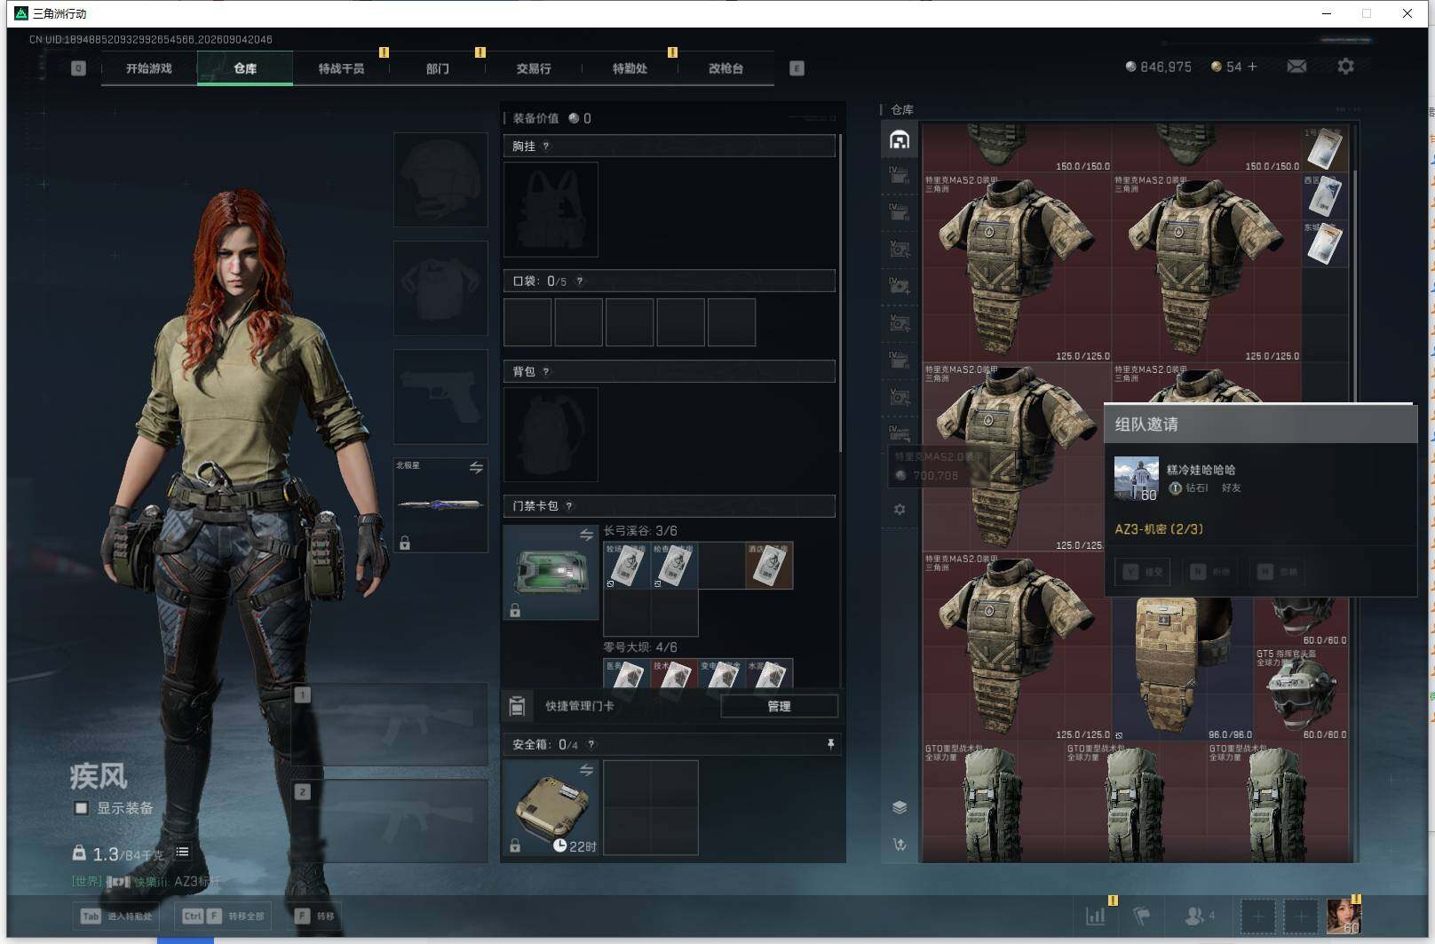
Task: Select the 仓库 tab
Action: click(245, 68)
